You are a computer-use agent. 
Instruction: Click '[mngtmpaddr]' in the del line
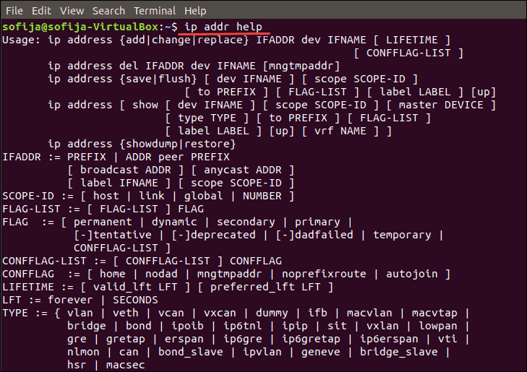(x=301, y=66)
